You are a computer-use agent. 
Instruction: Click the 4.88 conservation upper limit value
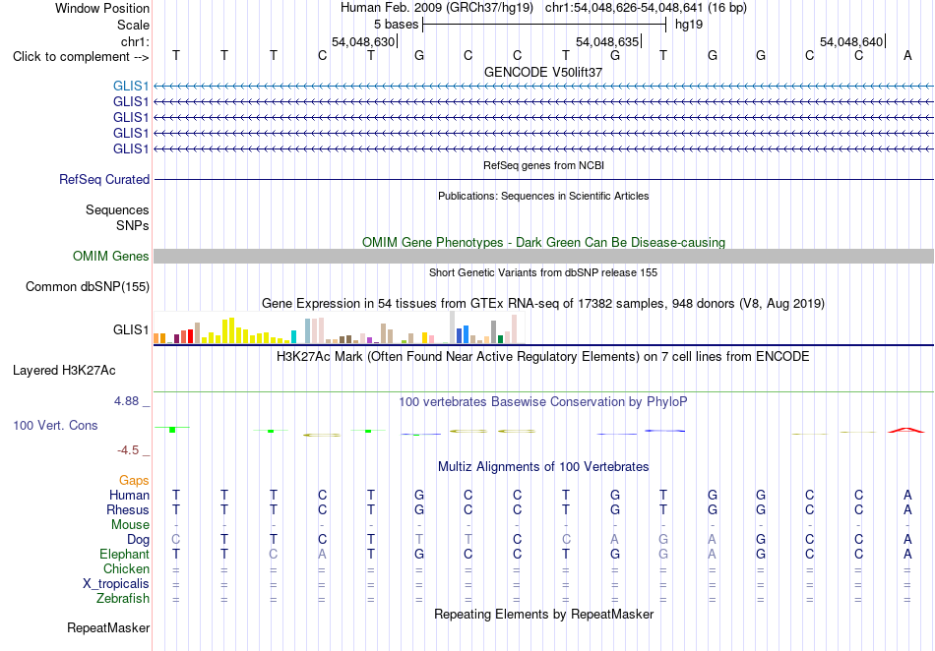click(126, 401)
